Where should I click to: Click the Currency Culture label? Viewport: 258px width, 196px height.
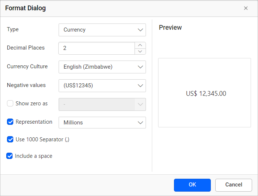27,66
